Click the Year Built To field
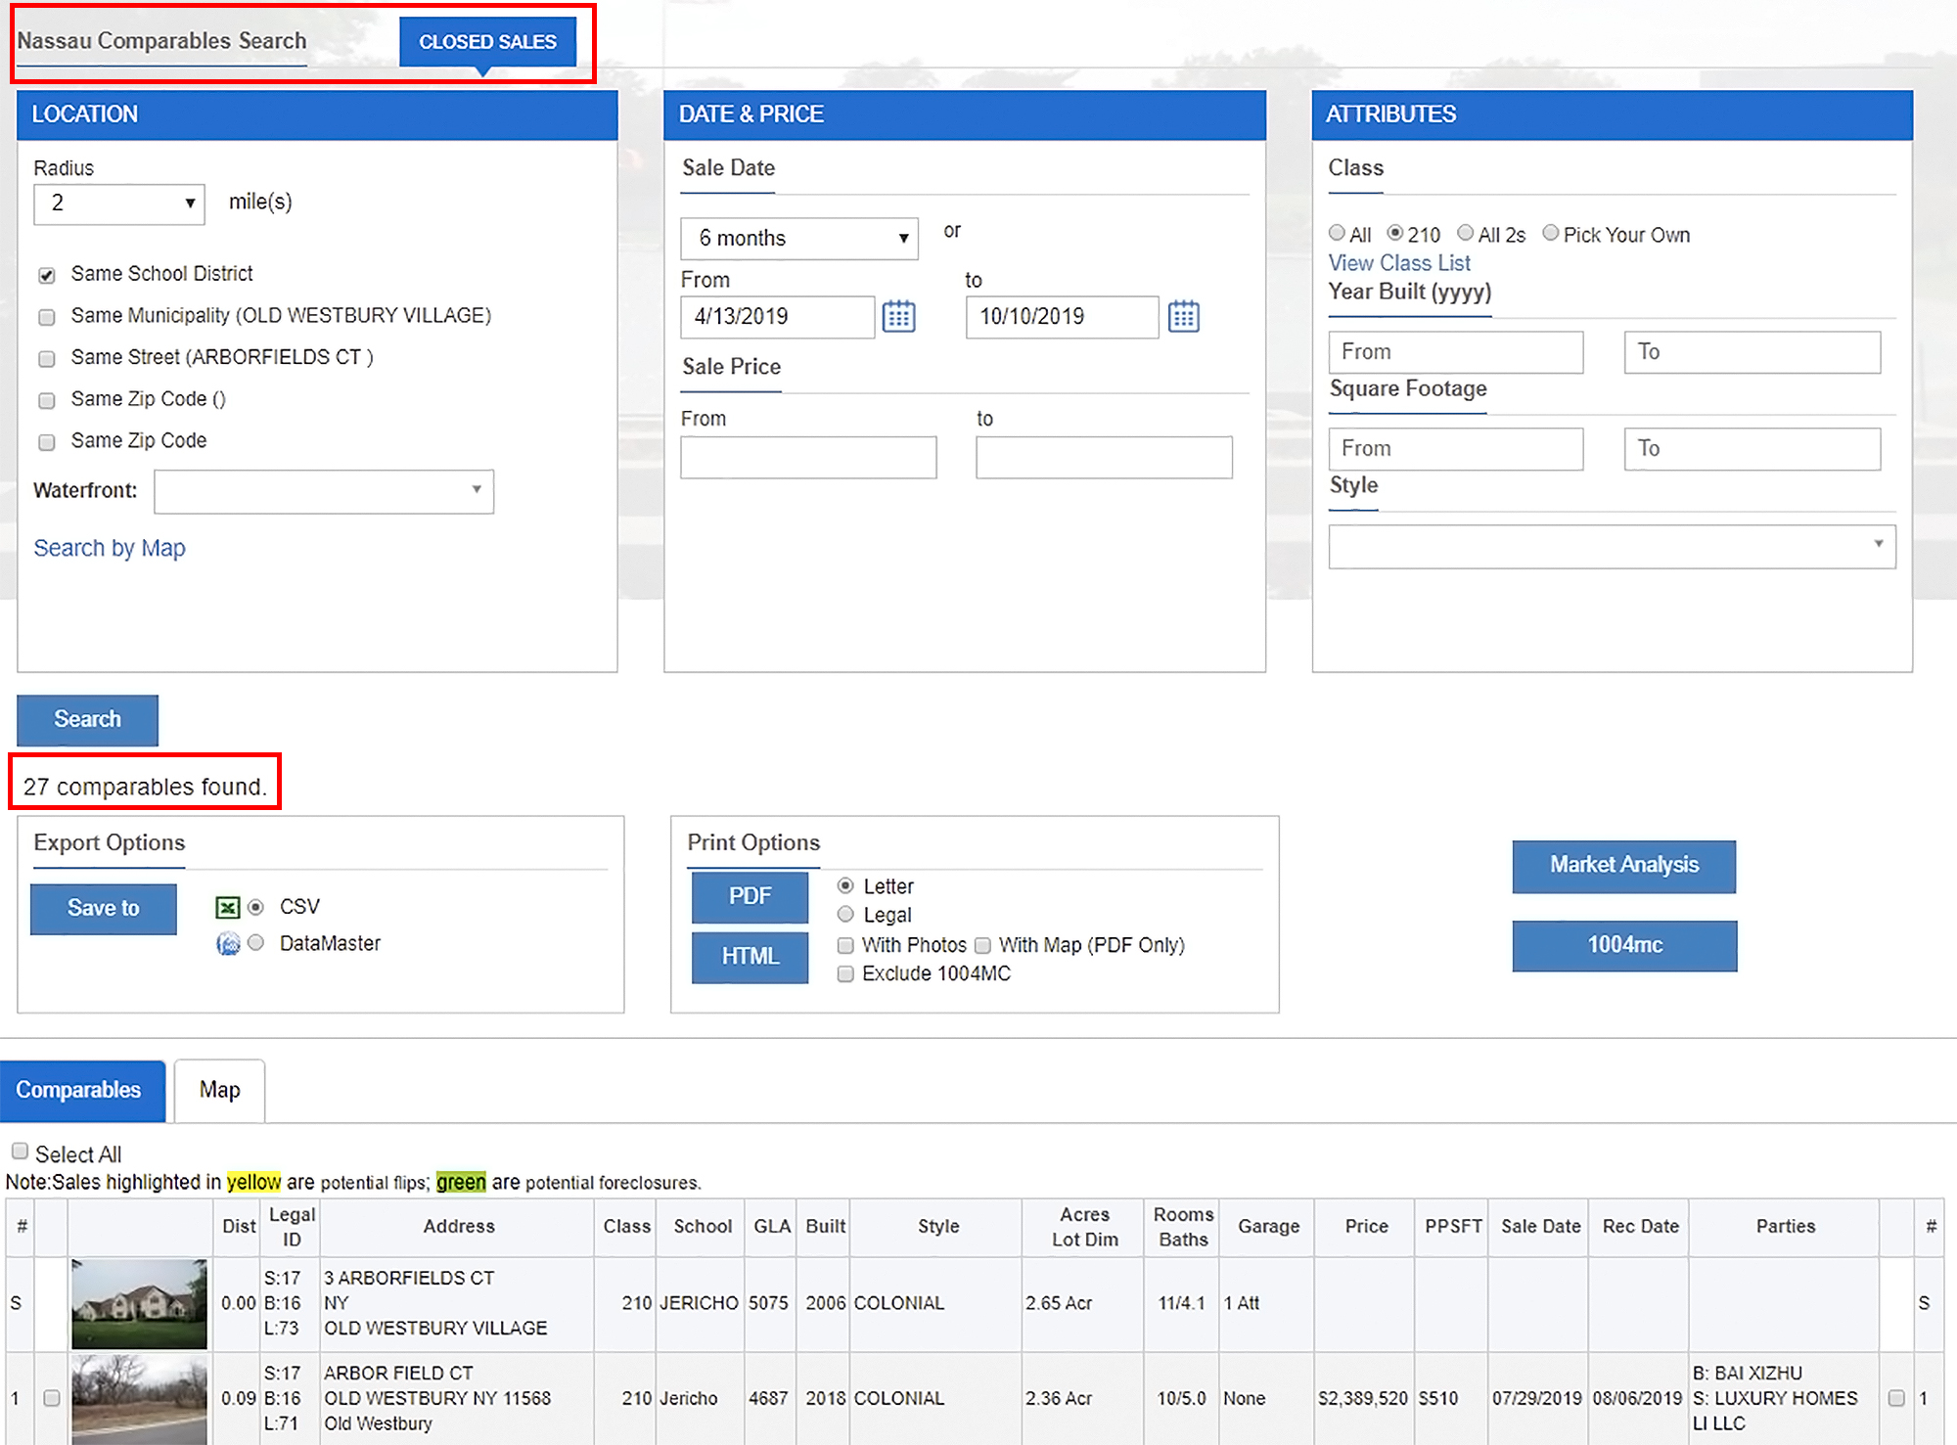This screenshot has width=1957, height=1445. (1752, 352)
